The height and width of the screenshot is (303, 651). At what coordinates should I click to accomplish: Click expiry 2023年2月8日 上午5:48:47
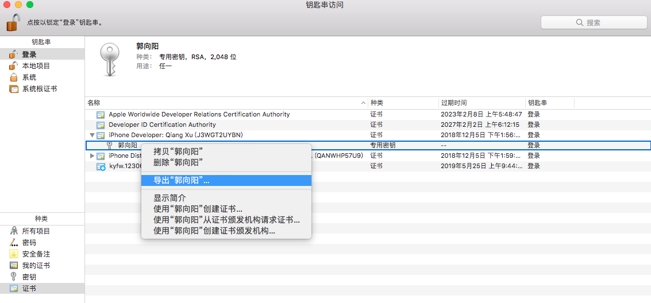tap(481, 114)
